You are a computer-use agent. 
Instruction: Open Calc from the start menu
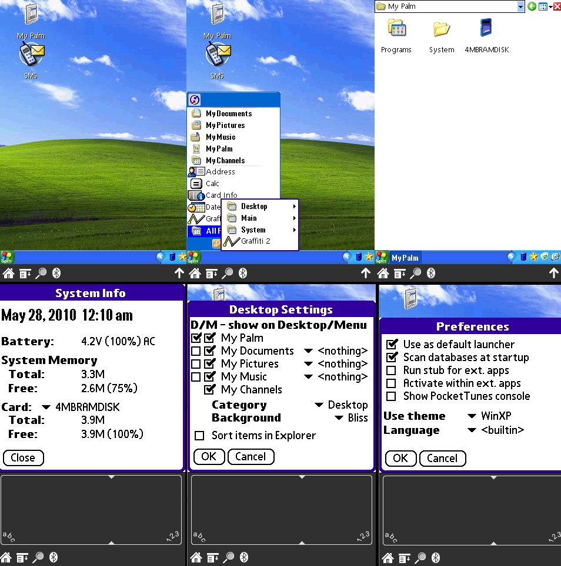tap(233, 183)
